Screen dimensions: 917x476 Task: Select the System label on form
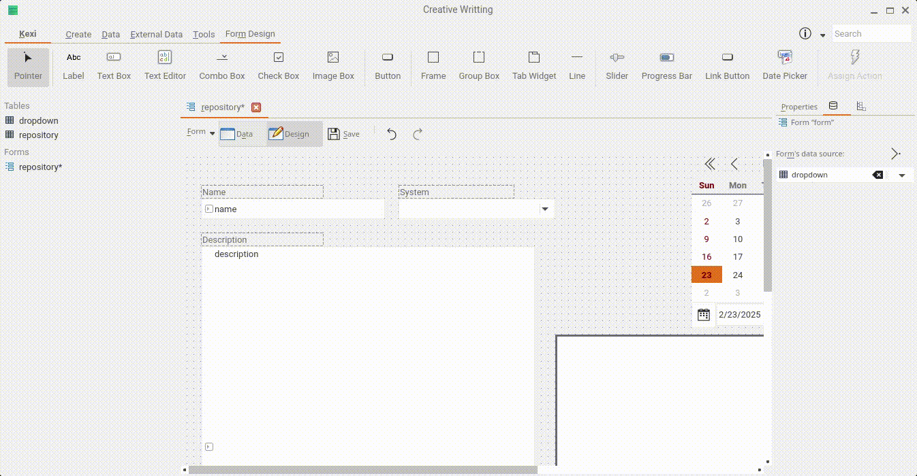tap(456, 192)
